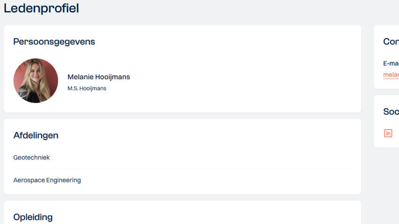
Task: Click the divider line below Geotechniek
Action: (x=182, y=168)
